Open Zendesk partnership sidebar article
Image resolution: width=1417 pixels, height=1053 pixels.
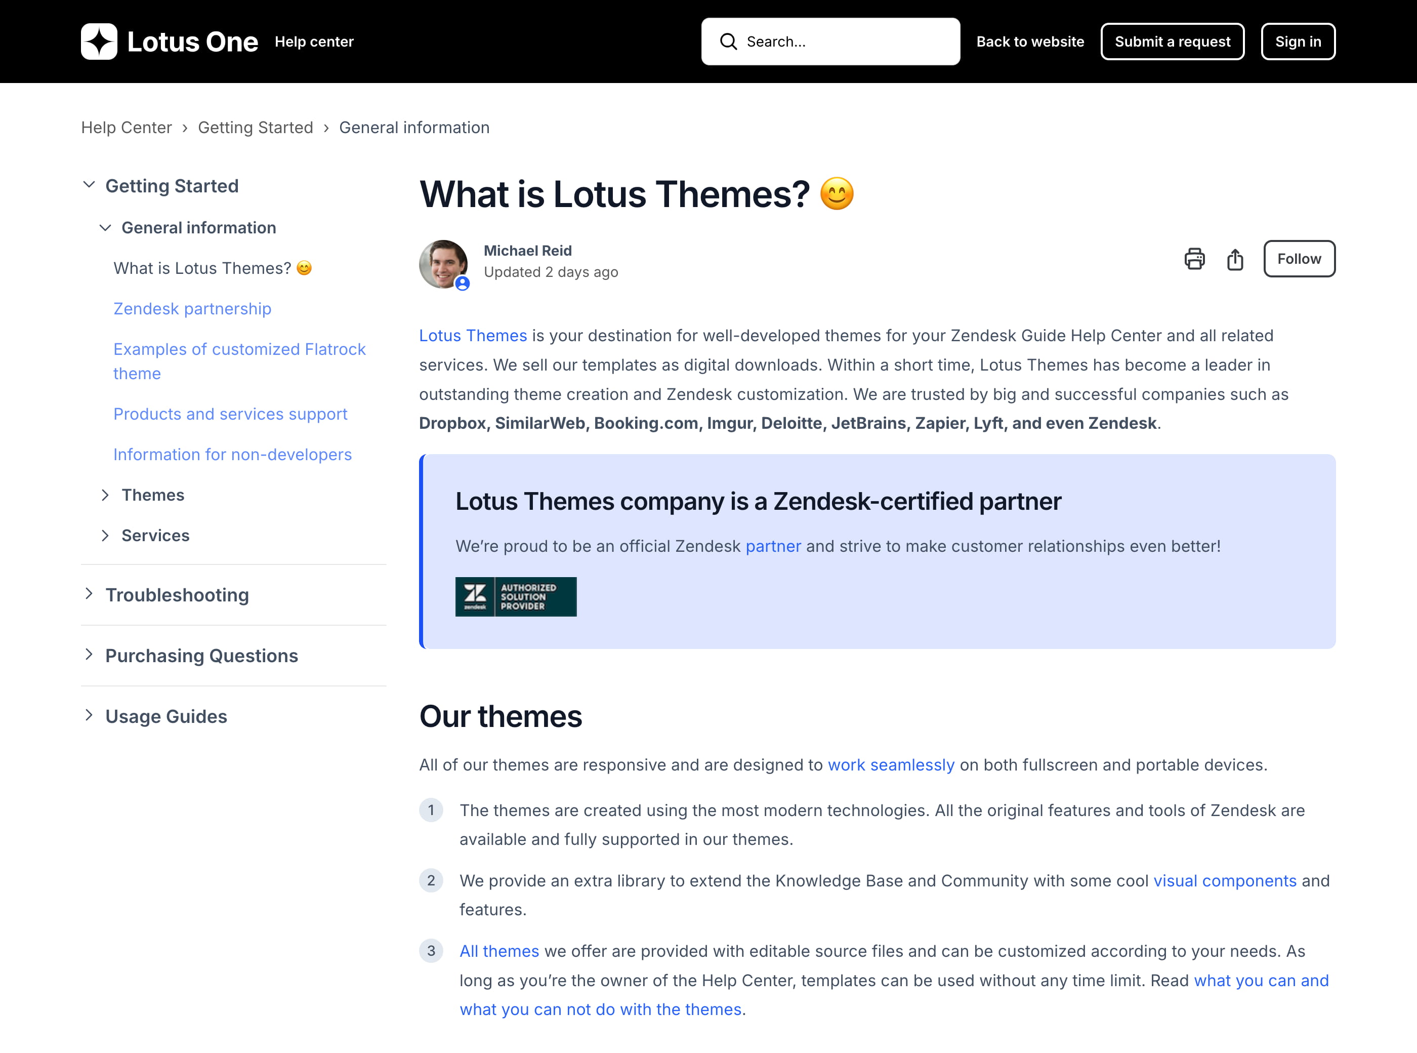pyautogui.click(x=192, y=308)
